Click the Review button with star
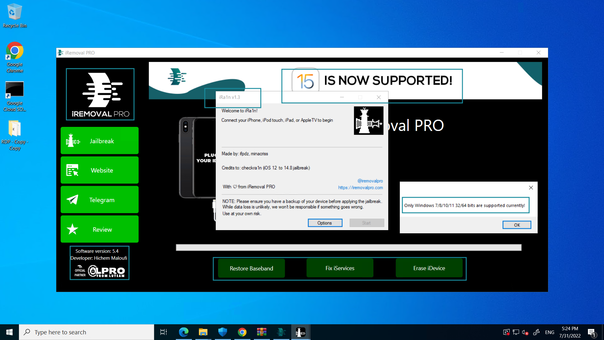Image resolution: width=604 pixels, height=340 pixels. [99, 229]
